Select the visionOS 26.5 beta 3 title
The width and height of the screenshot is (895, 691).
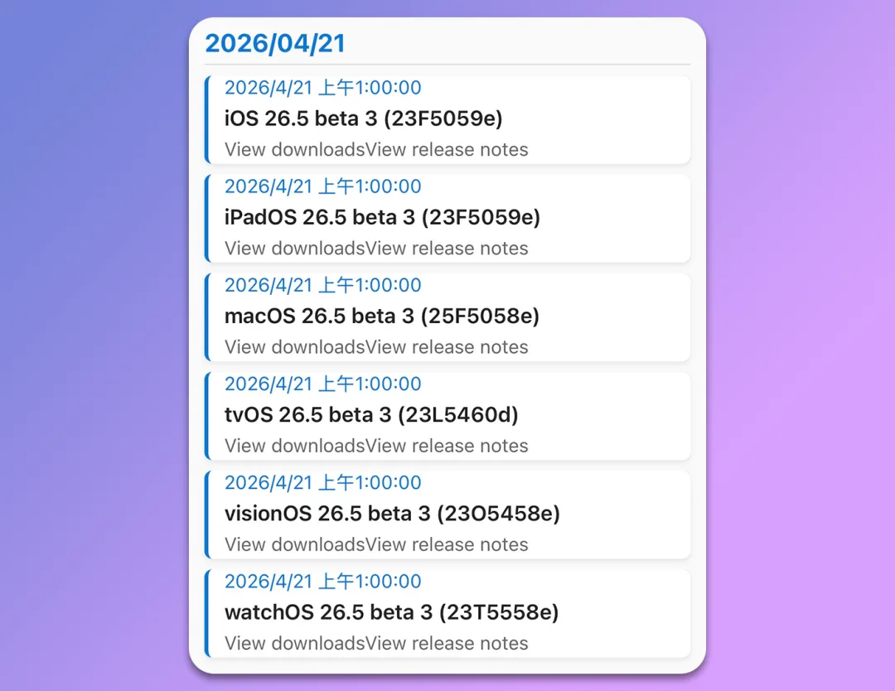pyautogui.click(x=392, y=514)
